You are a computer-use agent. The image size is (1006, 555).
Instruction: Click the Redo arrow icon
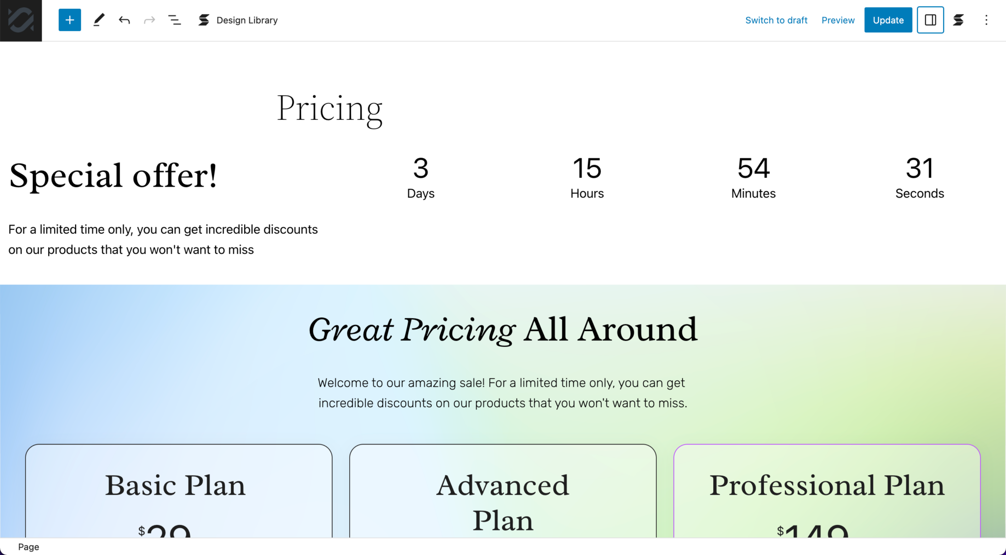pyautogui.click(x=150, y=20)
